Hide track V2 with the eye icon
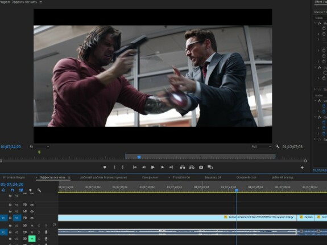This screenshot has width=327, height=245. [32, 211]
